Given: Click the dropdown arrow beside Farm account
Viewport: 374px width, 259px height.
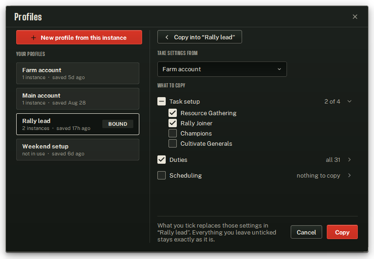Looking at the screenshot, I should point(279,69).
